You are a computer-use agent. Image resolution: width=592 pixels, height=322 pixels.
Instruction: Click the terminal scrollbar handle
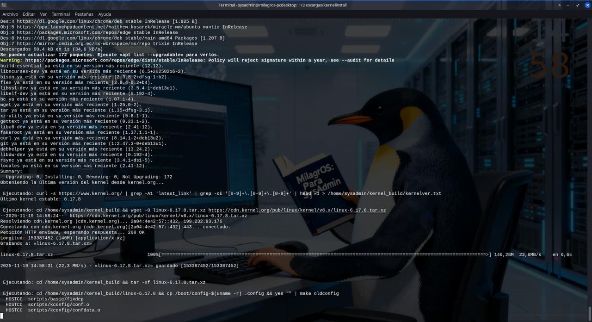(589, 312)
